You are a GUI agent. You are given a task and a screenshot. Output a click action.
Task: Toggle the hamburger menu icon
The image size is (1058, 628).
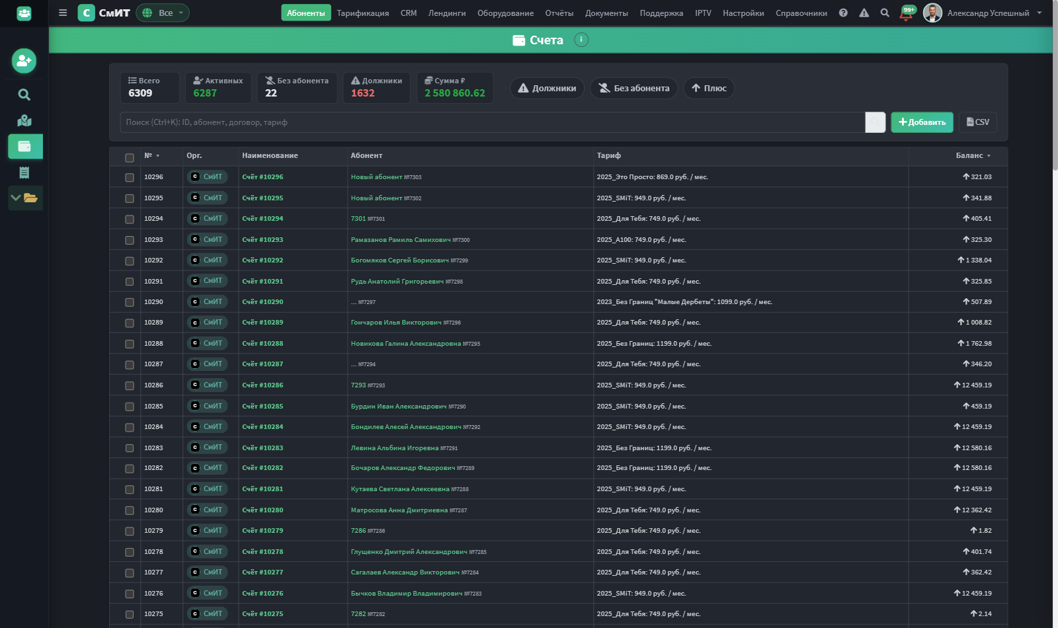(63, 13)
